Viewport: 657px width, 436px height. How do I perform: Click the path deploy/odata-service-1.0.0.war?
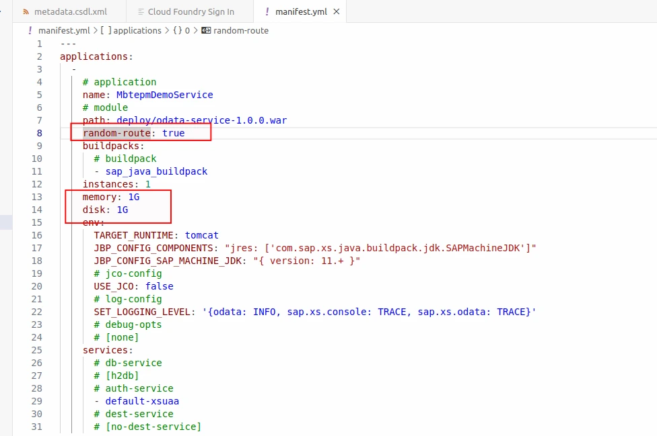click(x=201, y=120)
